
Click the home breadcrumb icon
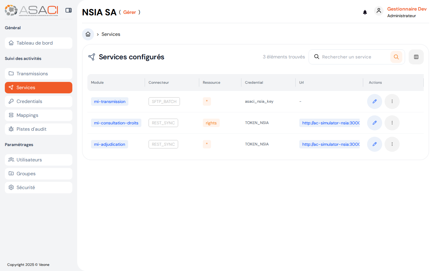click(x=88, y=34)
